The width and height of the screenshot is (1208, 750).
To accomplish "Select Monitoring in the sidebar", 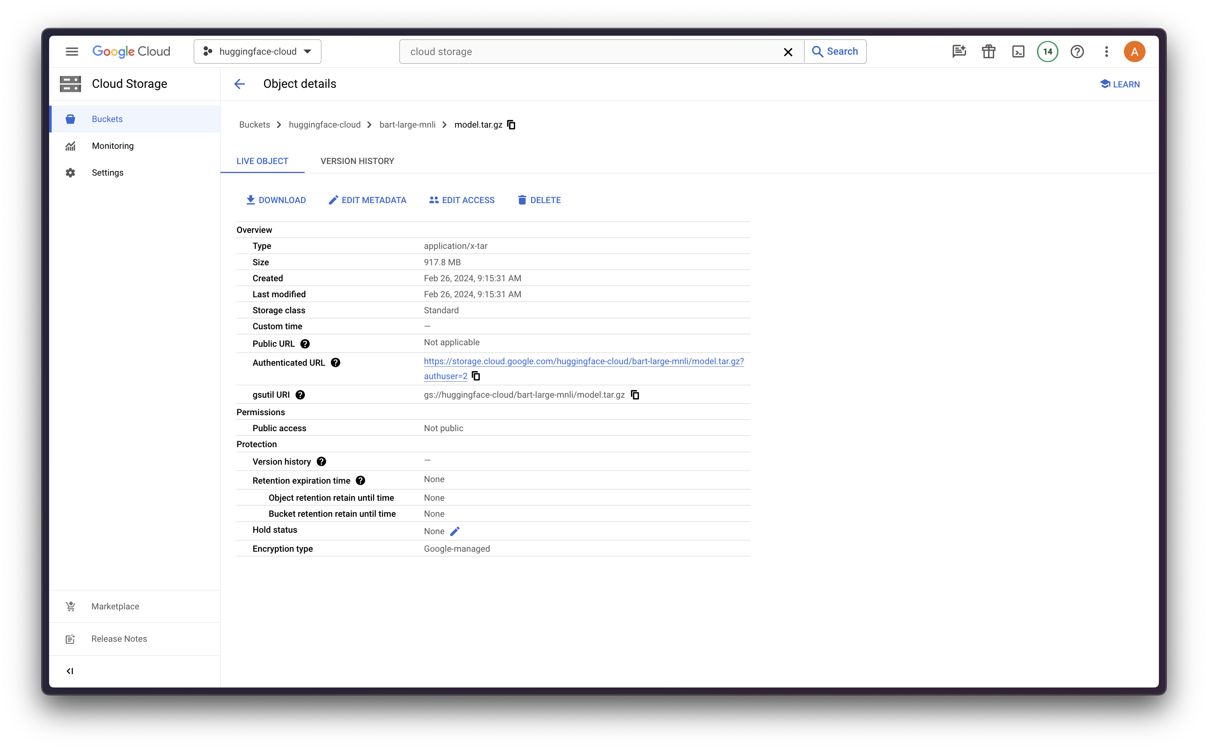I will (113, 146).
